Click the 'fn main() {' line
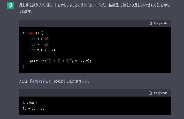Screen dimensions: 184x119 pyautogui.click(x=33, y=33)
